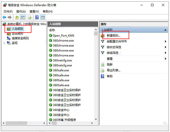Select 入站规则 in the left tree
Image resolution: width=170 pixels, height=132 pixels.
pyautogui.click(x=17, y=29)
